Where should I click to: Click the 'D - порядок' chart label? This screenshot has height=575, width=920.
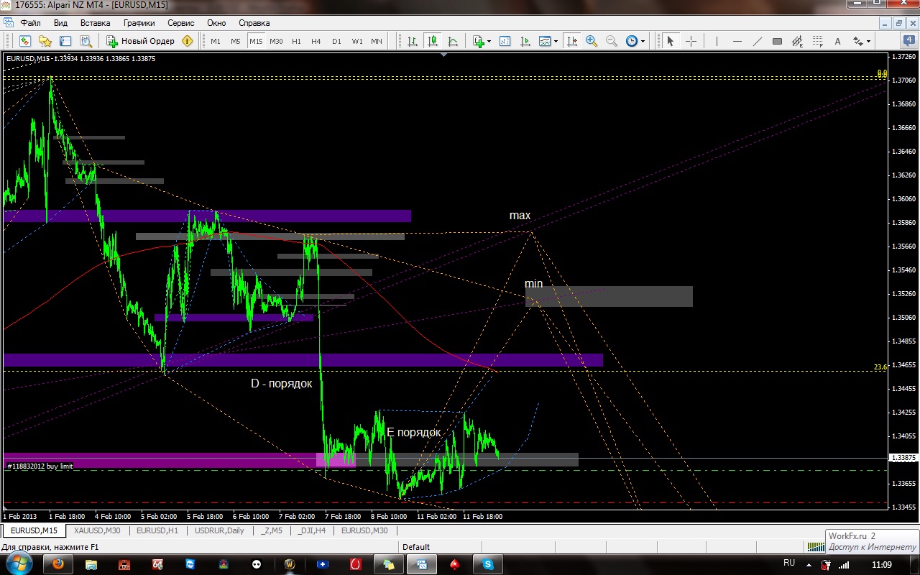(x=281, y=384)
